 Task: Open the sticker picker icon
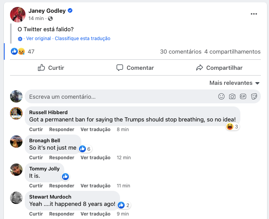[x=254, y=96]
